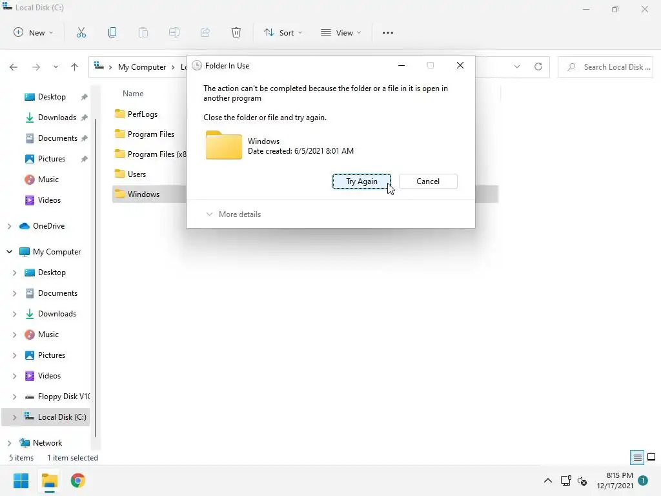Launch Chrome from the taskbar
This screenshot has height=496, width=661.
pos(78,480)
